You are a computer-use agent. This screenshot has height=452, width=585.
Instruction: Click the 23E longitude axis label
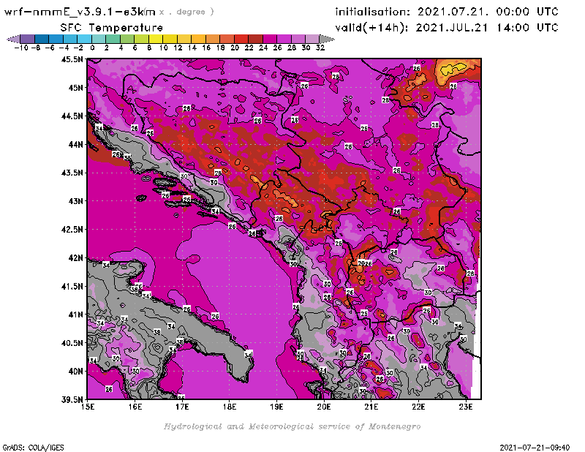coord(466,407)
